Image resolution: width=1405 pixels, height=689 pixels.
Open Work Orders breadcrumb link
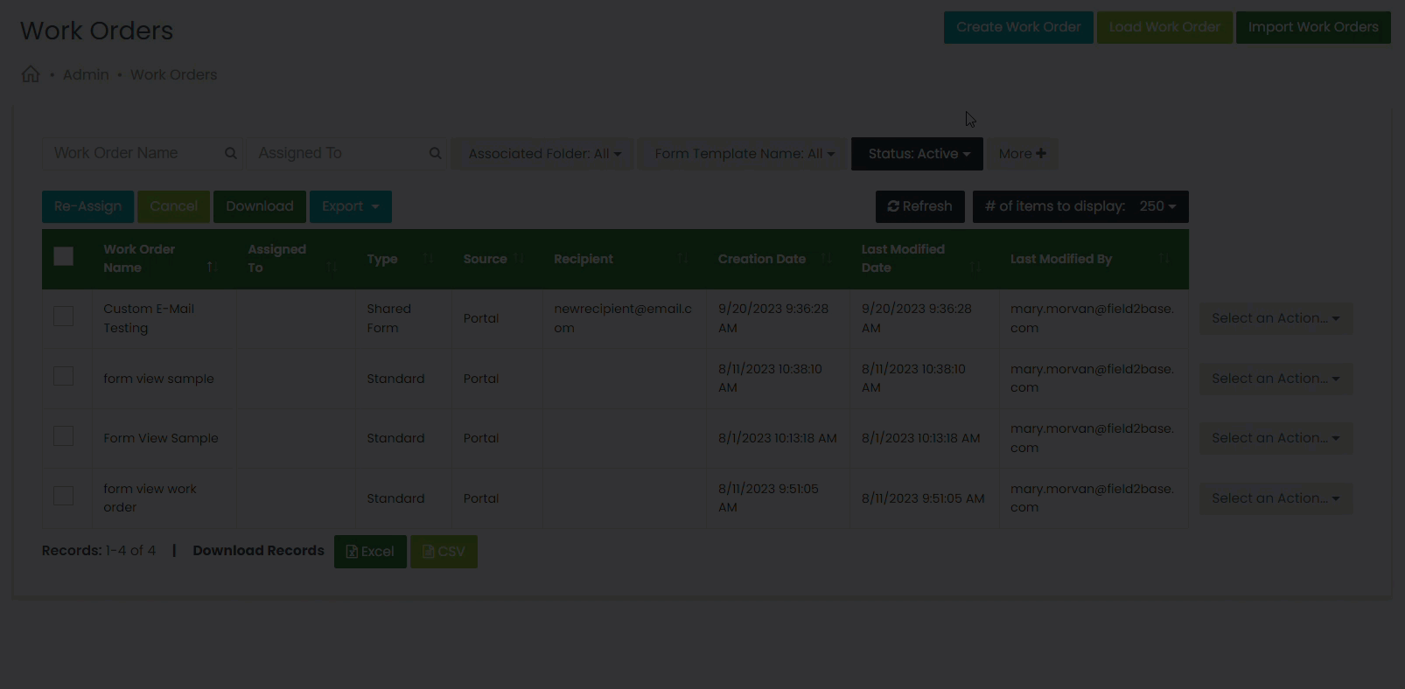[x=173, y=75]
